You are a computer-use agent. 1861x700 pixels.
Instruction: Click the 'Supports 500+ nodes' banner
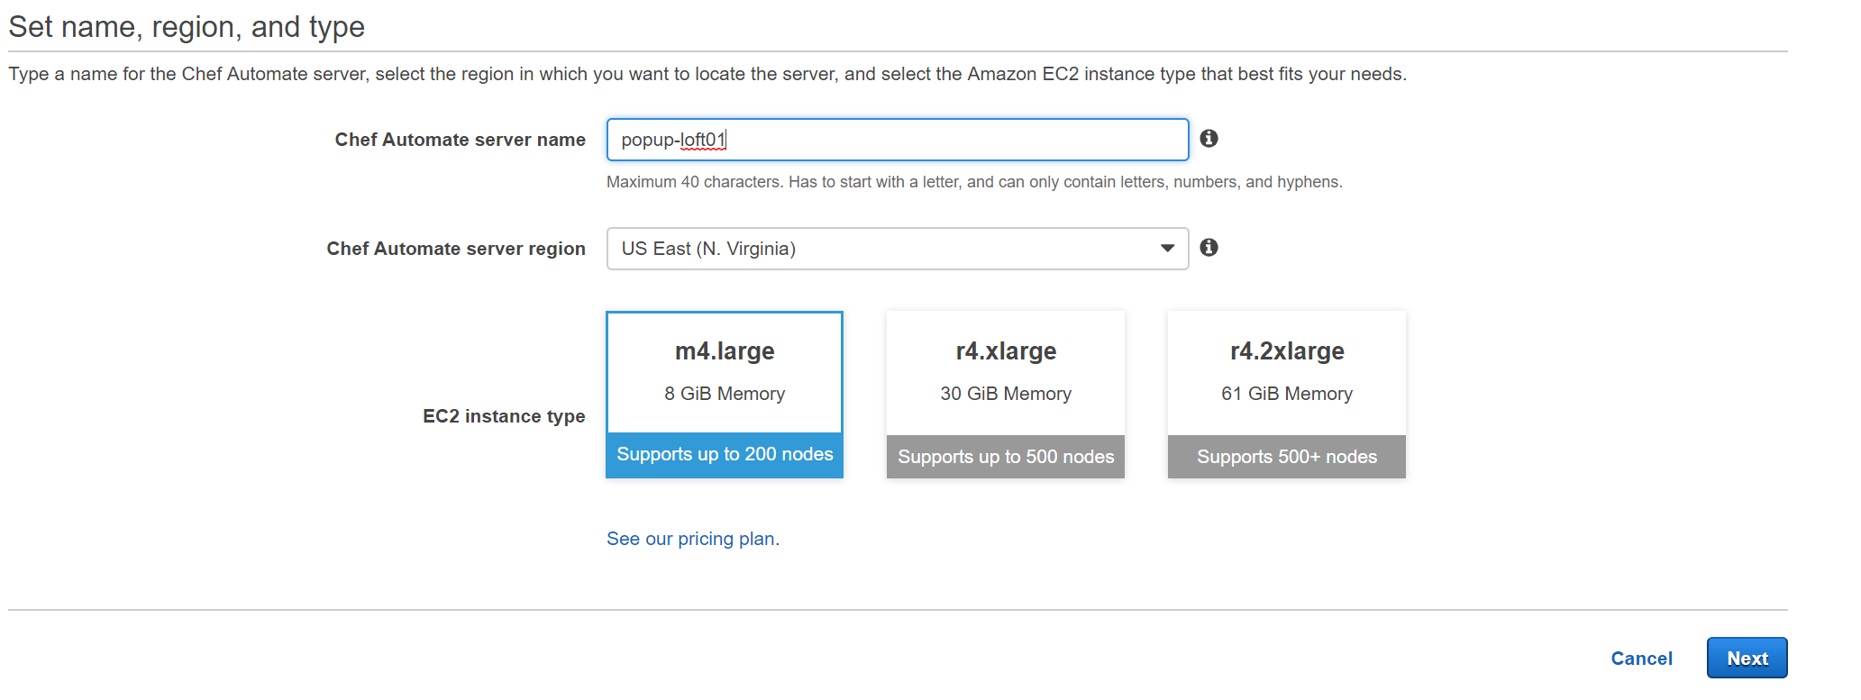click(1287, 457)
